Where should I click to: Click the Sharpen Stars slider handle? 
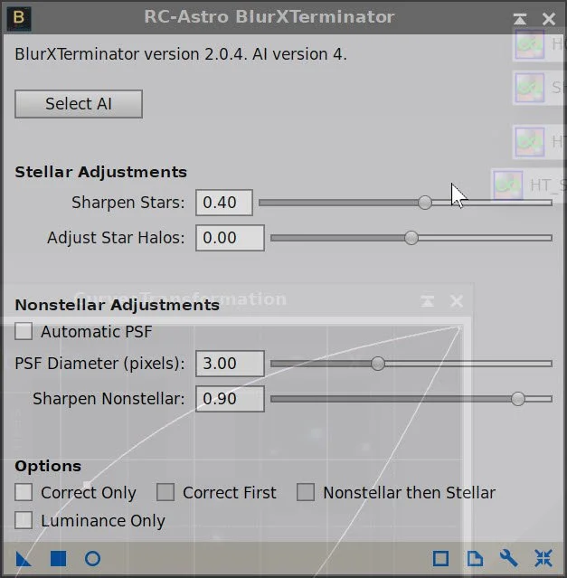click(425, 203)
